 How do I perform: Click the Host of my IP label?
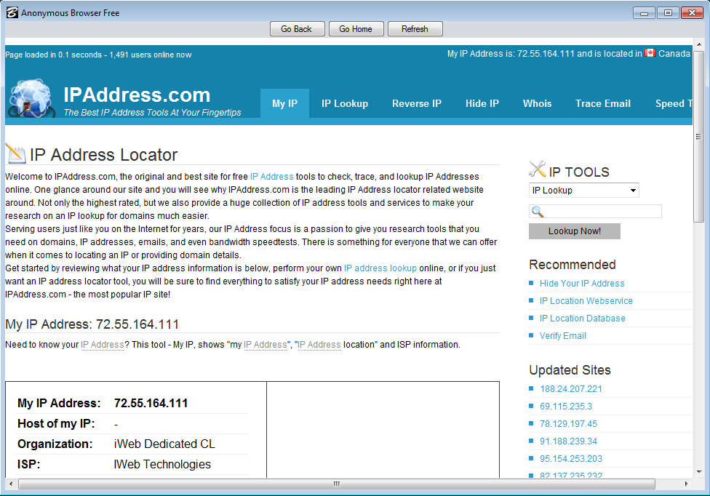click(56, 423)
